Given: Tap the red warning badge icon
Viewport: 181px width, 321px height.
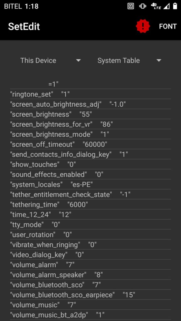Looking at the screenshot, I should (143, 26).
